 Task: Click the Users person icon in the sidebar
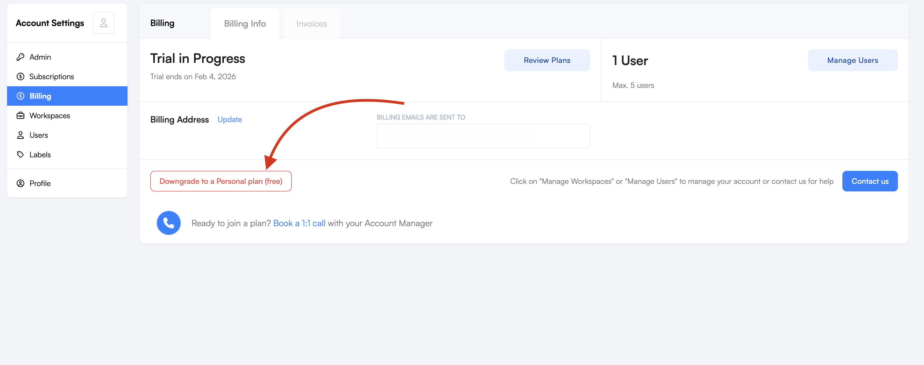pos(20,135)
